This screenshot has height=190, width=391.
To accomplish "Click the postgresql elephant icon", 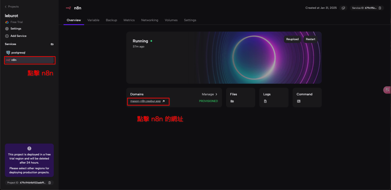I will click(x=8, y=52).
